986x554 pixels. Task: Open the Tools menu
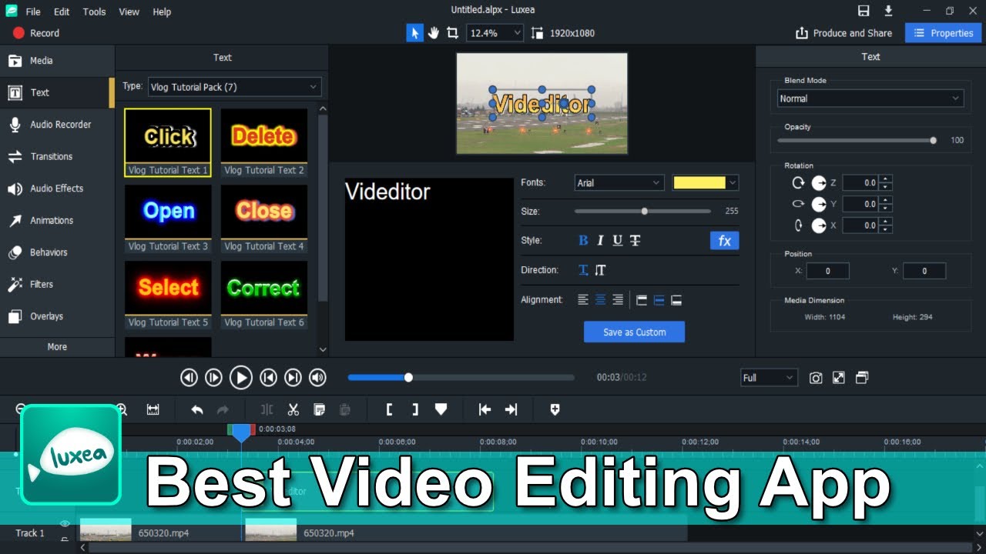[95, 12]
